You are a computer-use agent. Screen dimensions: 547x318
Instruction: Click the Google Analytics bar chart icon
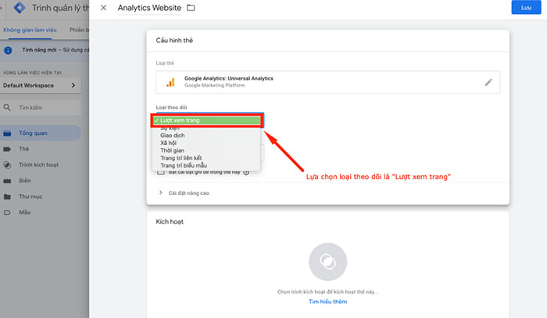pos(170,82)
